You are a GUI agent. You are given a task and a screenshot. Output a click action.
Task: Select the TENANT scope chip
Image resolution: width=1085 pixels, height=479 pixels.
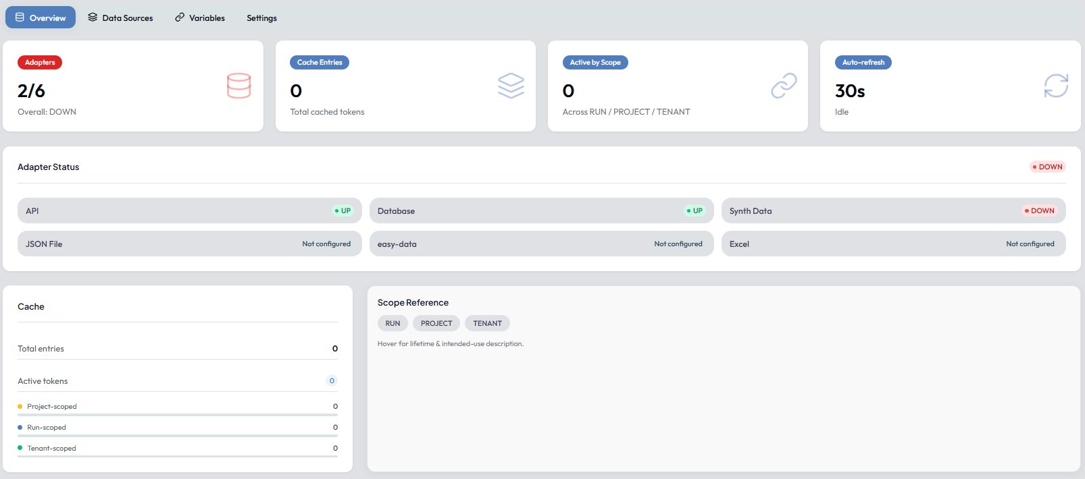(487, 323)
